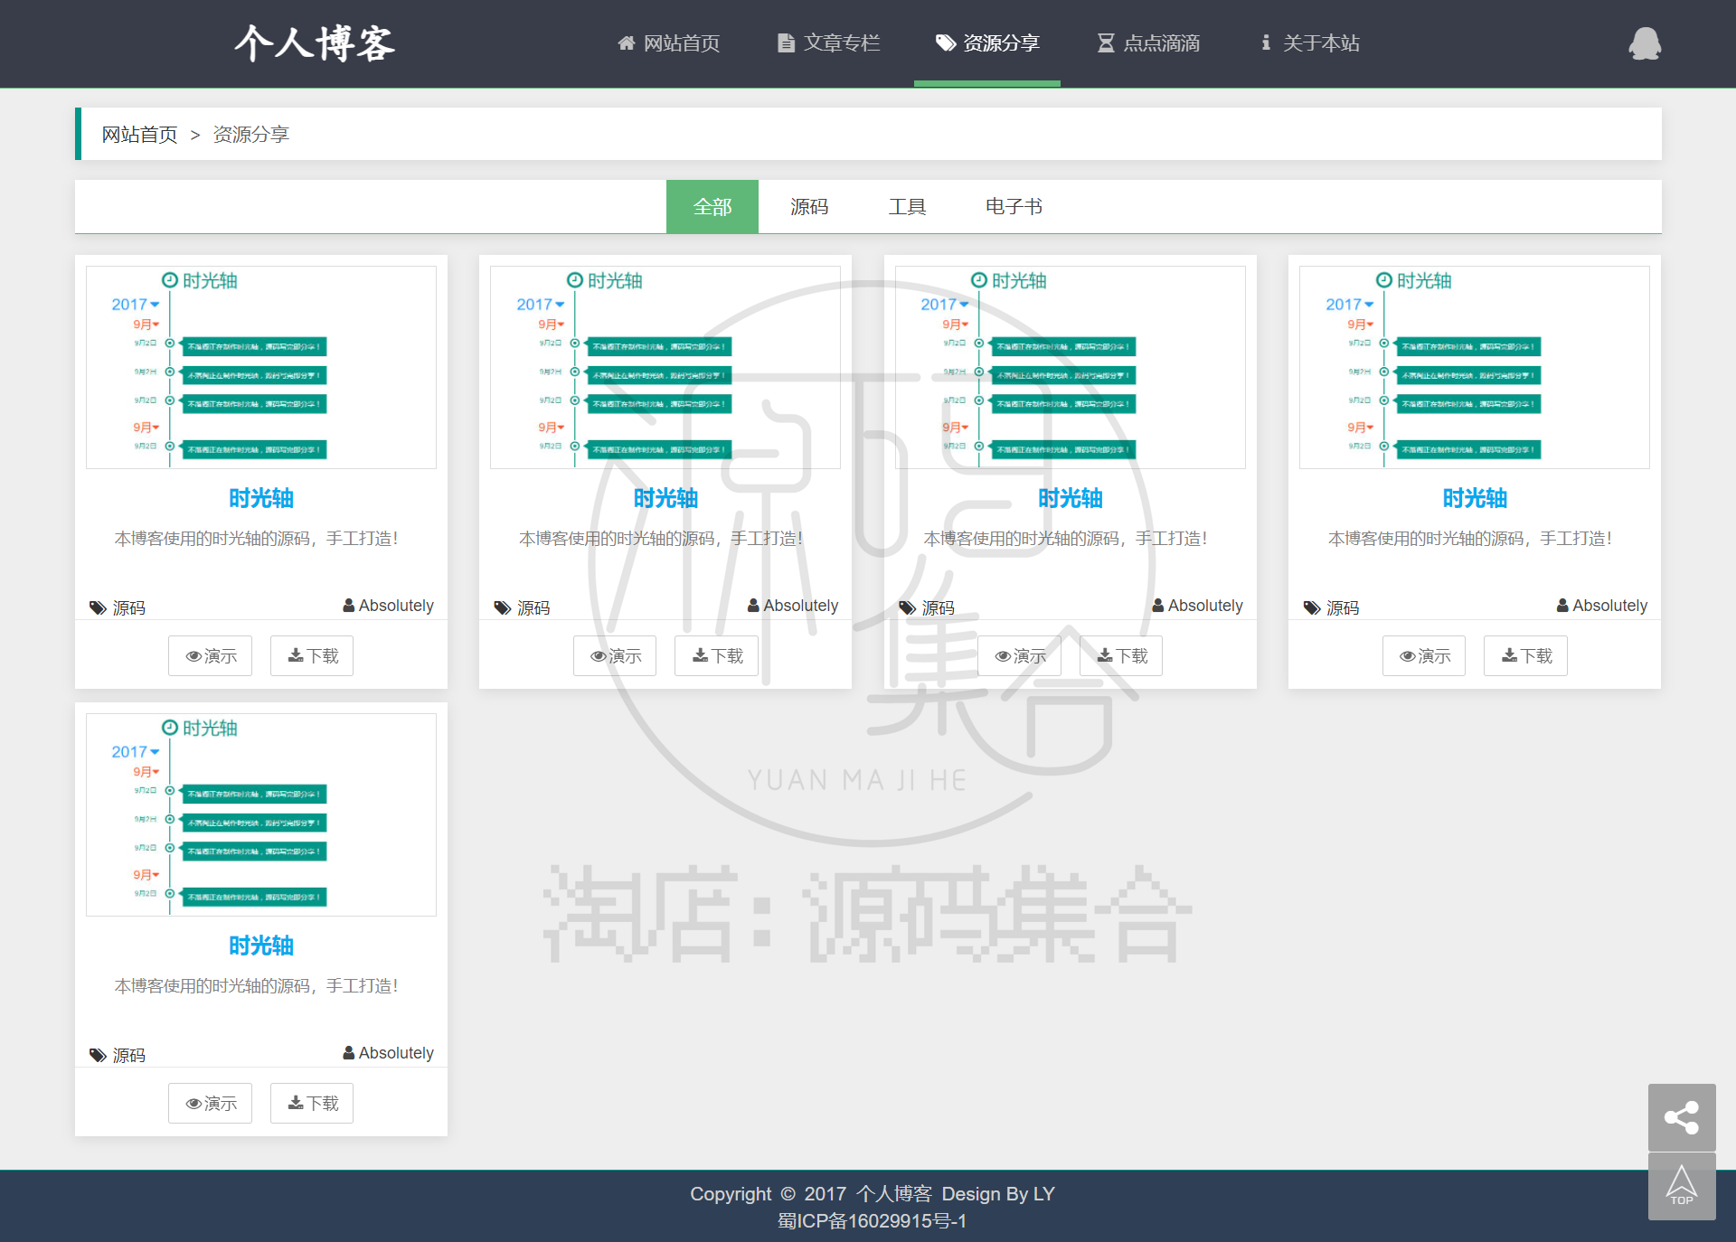Viewport: 1736px width, 1242px height.
Task: Open the share floating button
Action: pyautogui.click(x=1682, y=1117)
